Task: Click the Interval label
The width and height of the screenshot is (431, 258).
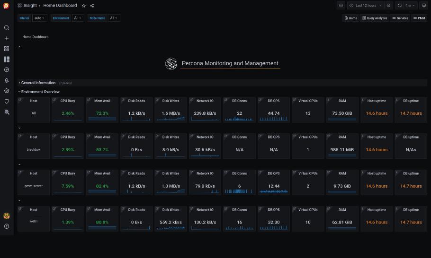Action: pos(25,18)
